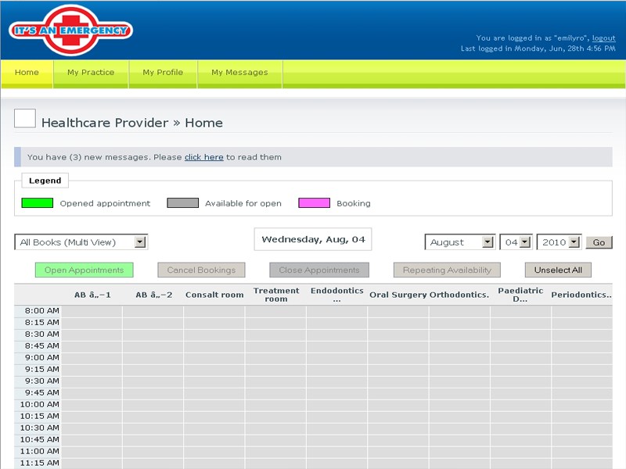The height and width of the screenshot is (469, 626).
Task: Click the pink Booking legend swatch
Action: pyautogui.click(x=315, y=203)
